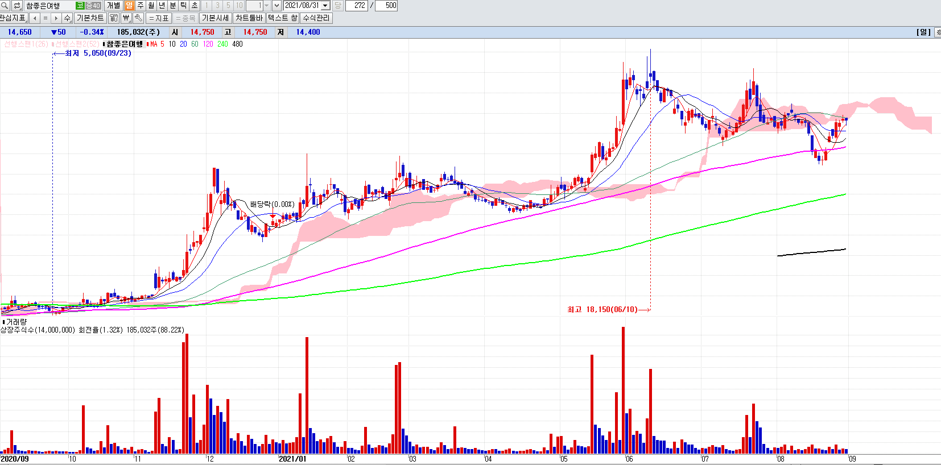The image size is (941, 465).
Task: Click the total count field showing 500
Action: pos(386,5)
